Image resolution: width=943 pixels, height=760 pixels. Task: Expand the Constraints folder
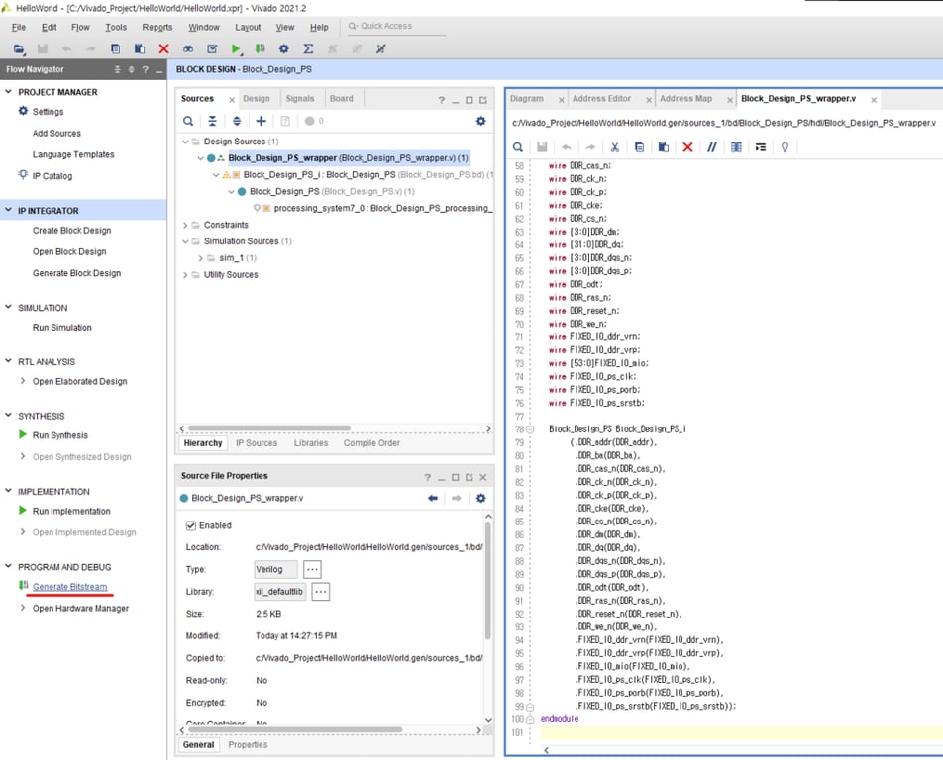185,225
